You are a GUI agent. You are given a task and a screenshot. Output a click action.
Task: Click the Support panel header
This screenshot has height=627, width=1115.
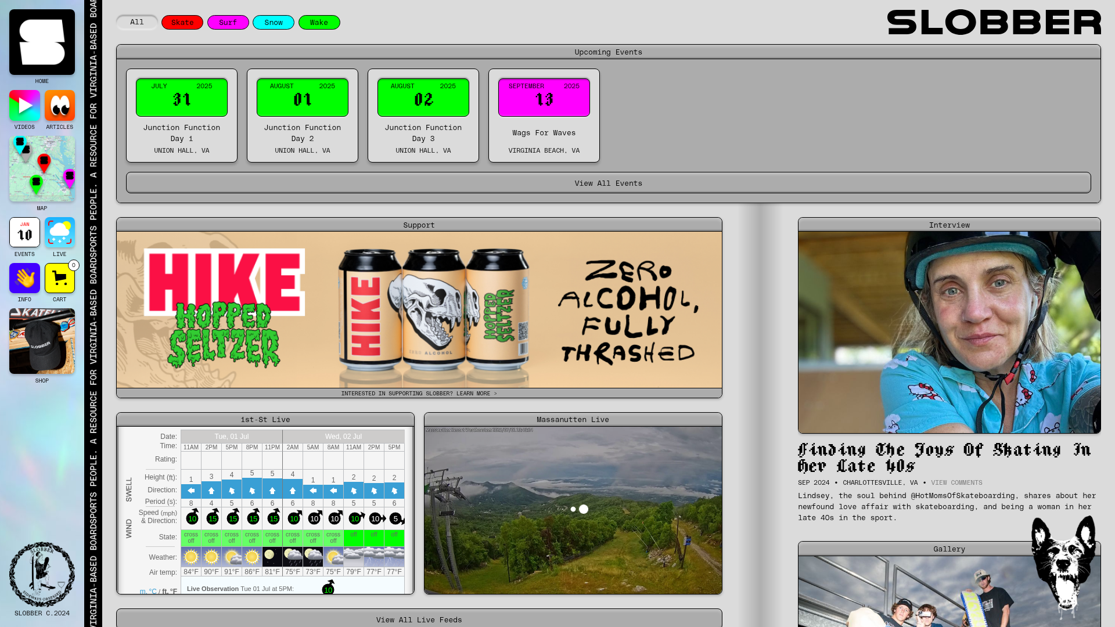[419, 225]
